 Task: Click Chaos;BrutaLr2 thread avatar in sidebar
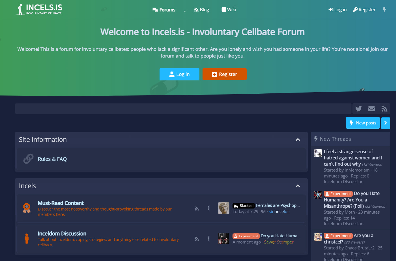coord(318,237)
